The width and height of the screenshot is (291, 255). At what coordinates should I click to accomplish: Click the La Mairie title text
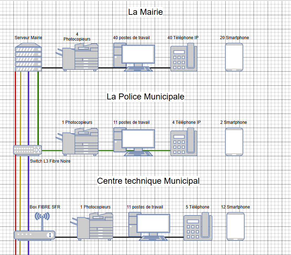pos(145,12)
